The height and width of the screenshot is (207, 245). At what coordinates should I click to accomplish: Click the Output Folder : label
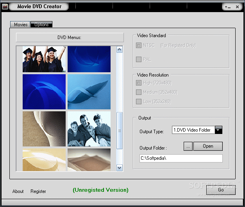click(x=153, y=148)
